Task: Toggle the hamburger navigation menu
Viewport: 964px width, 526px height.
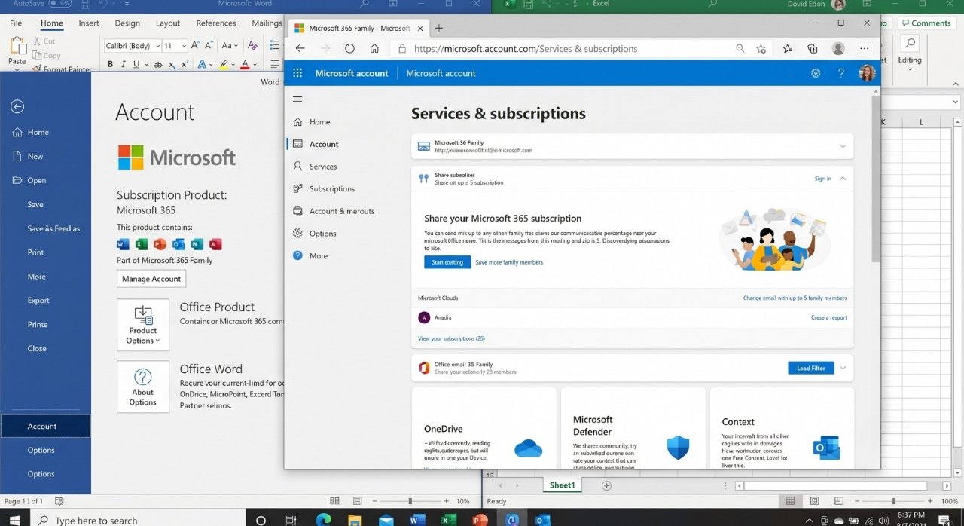Action: pyautogui.click(x=297, y=99)
